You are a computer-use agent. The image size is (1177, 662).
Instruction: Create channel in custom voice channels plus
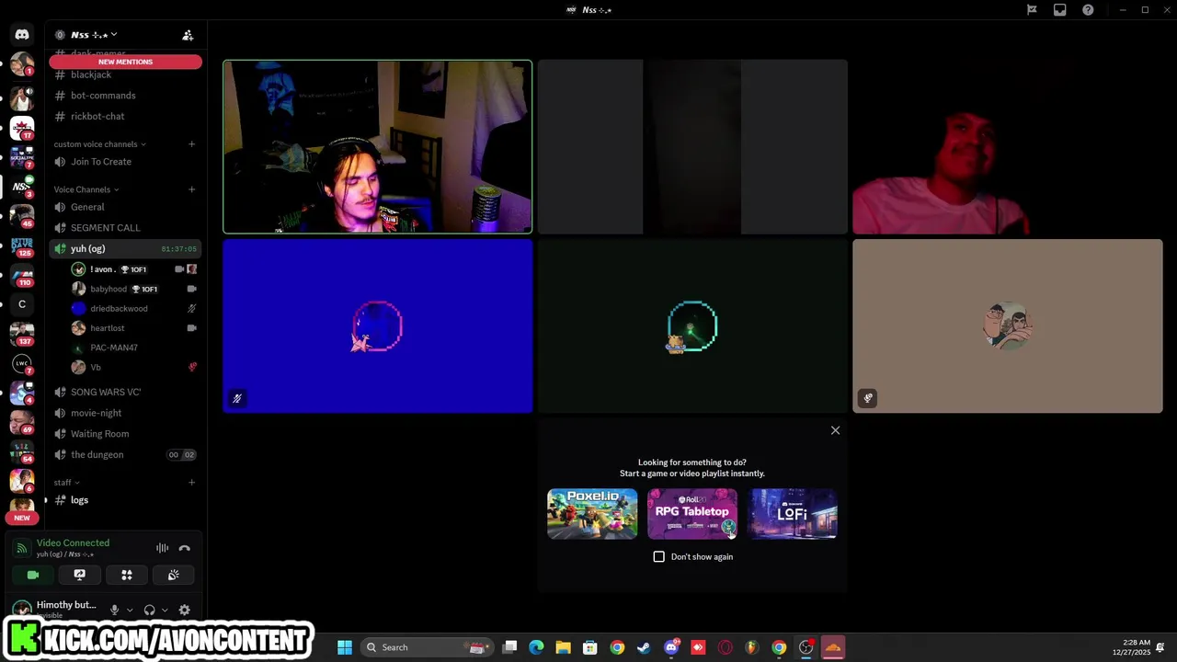tap(192, 144)
